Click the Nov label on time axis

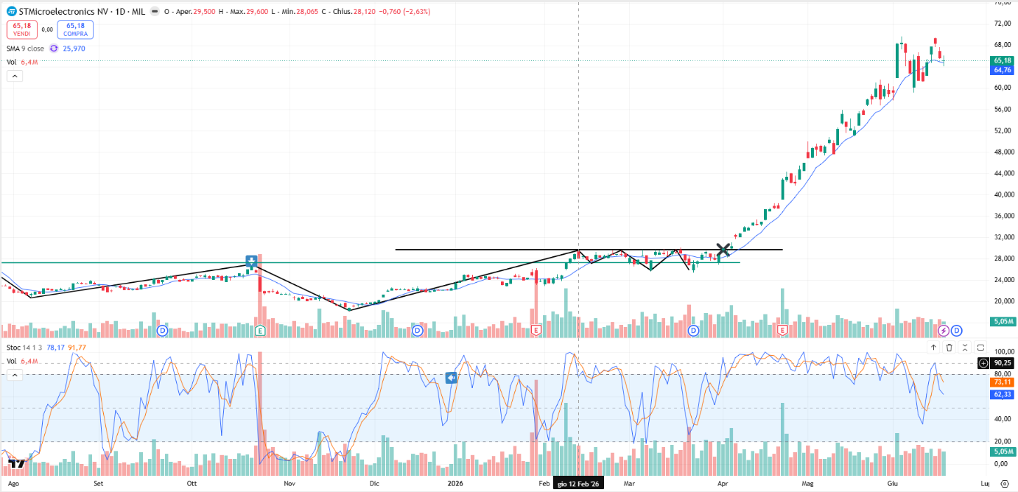click(289, 484)
